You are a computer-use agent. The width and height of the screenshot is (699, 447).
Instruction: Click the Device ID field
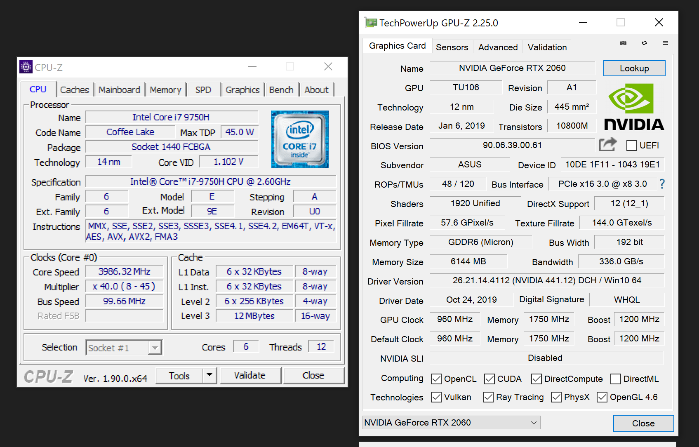[612, 165]
